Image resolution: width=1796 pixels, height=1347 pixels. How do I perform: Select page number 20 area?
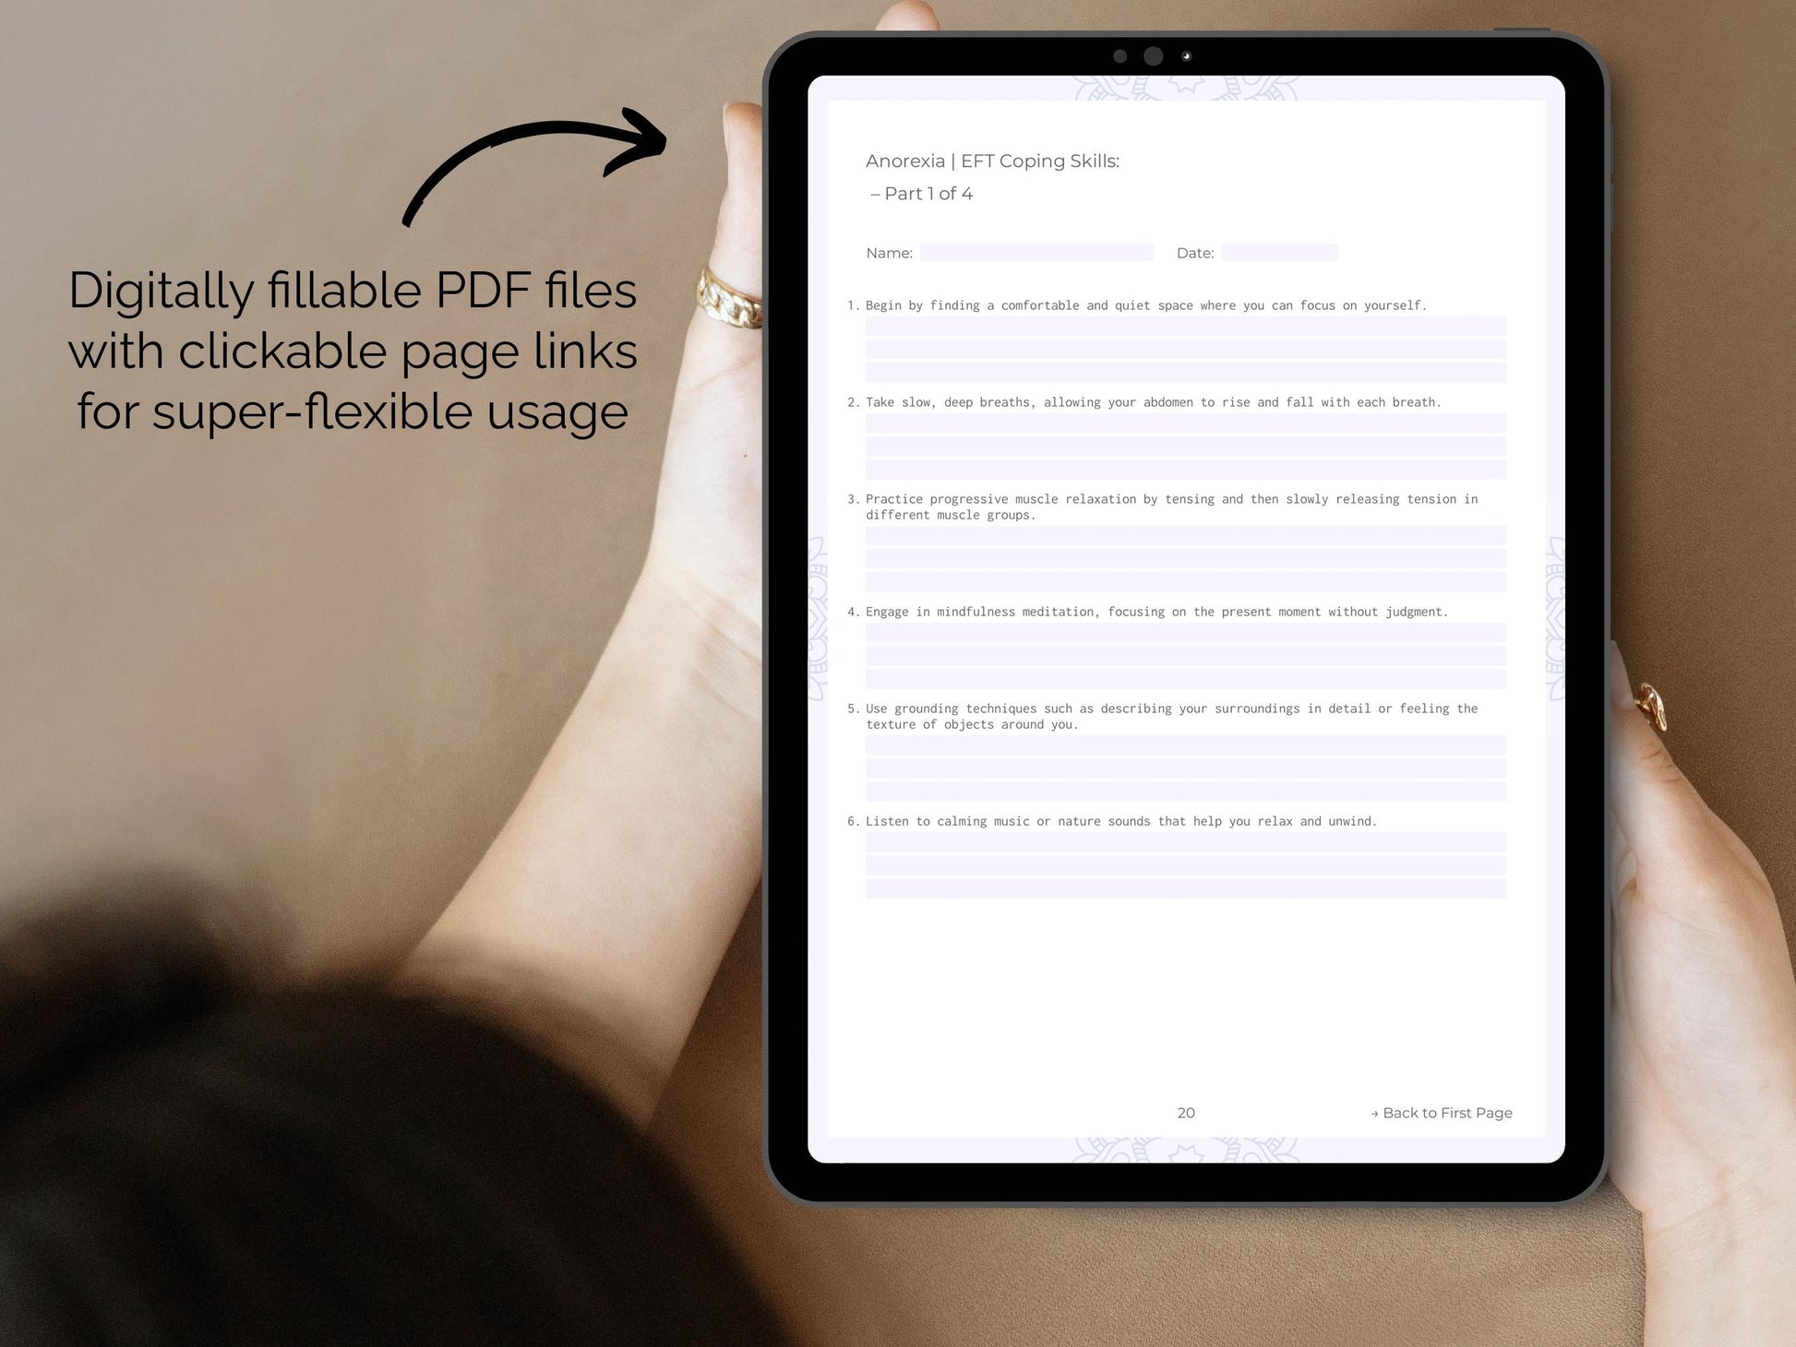click(x=1188, y=1112)
